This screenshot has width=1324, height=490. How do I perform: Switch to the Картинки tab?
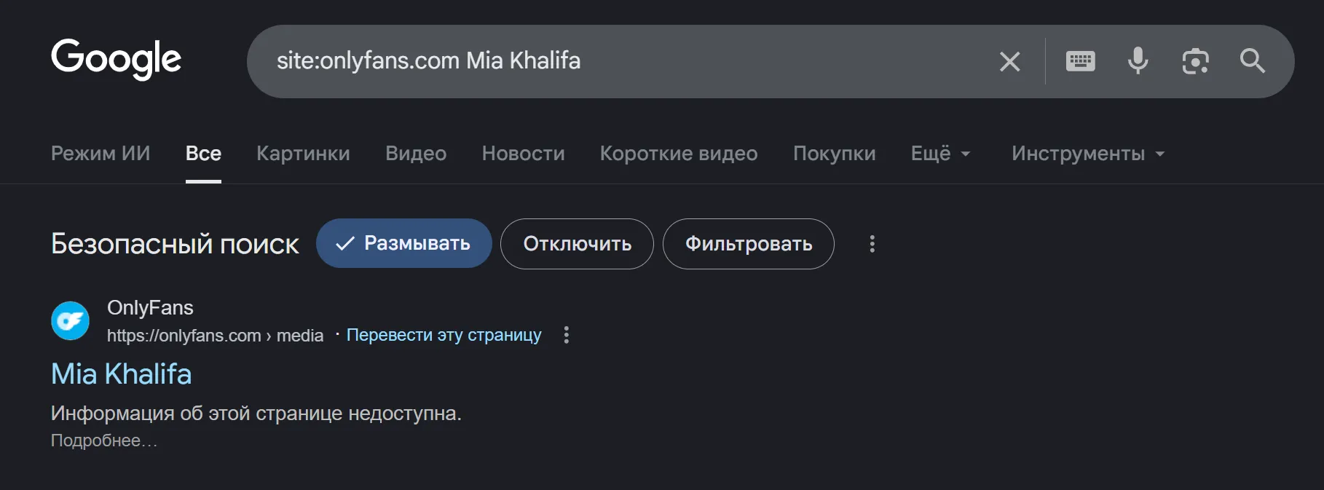click(x=303, y=153)
